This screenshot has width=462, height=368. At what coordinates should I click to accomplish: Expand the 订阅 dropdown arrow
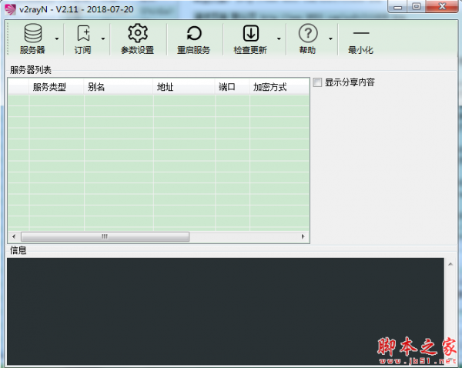point(103,38)
